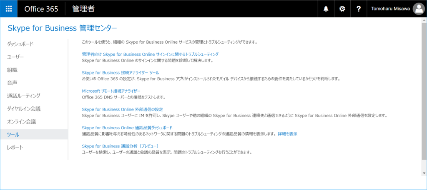Select レポート in the sidebar
This screenshot has width=427, height=190.
(15, 148)
